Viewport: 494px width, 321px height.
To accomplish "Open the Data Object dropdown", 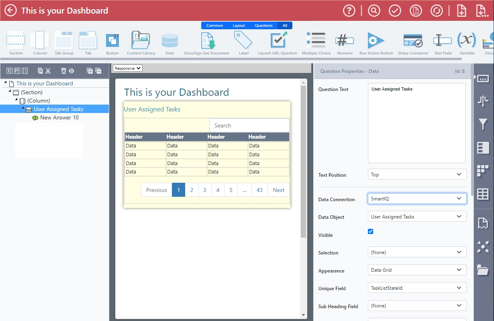I will click(417, 216).
